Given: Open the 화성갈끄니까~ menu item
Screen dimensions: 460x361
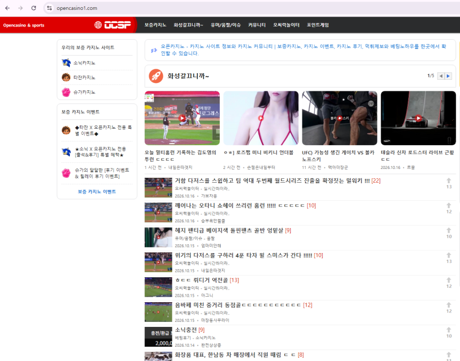Looking at the screenshot, I should (x=188, y=25).
